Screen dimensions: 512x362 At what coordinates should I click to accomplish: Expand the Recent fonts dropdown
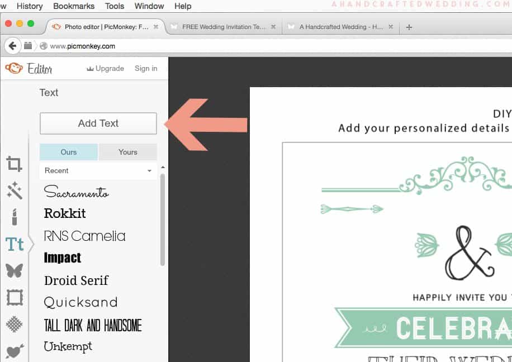pyautogui.click(x=98, y=170)
